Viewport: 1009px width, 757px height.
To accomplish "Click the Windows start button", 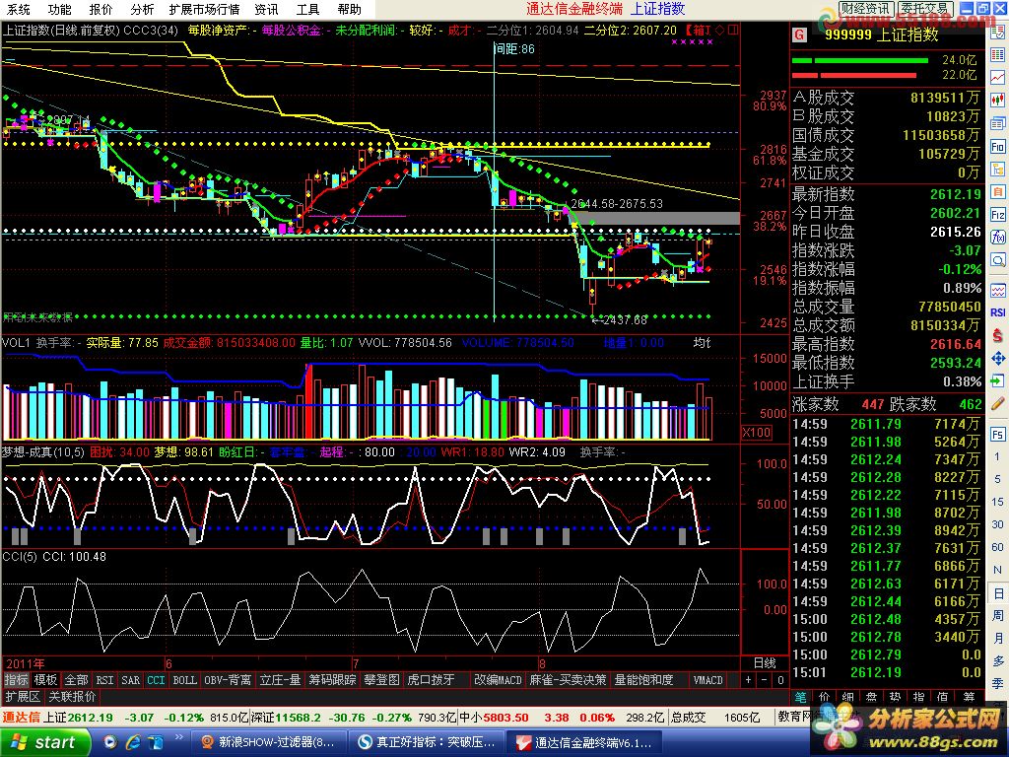I will [x=43, y=742].
